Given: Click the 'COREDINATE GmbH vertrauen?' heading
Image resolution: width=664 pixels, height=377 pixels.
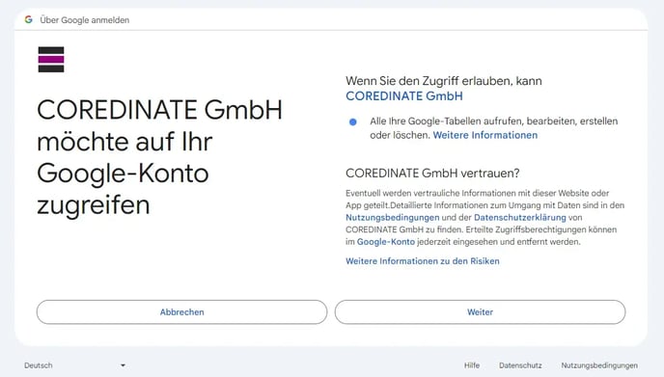Looking at the screenshot, I should 432,173.
